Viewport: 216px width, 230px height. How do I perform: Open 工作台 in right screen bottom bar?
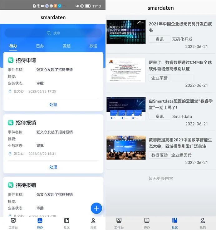tap(119, 223)
